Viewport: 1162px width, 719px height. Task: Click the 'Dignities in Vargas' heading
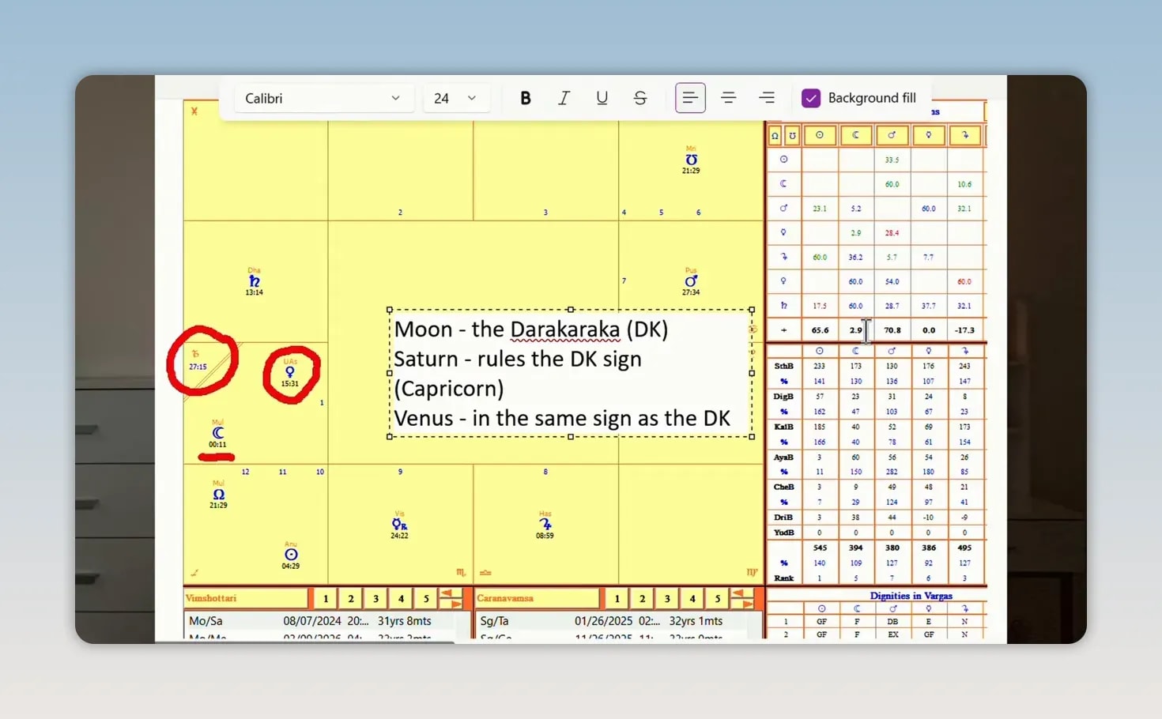coord(911,596)
